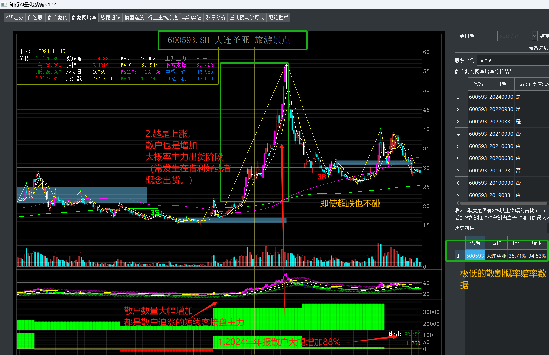Viewport: 549px width, 355px height.
Task: Switch to the K线走势 tab
Action: (x=14, y=17)
